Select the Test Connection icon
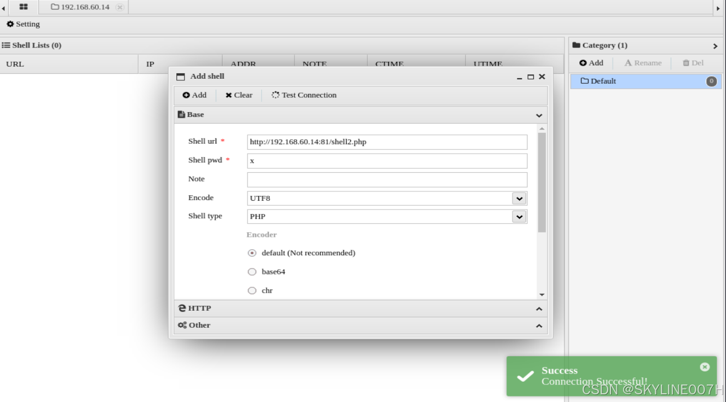The height and width of the screenshot is (402, 726). click(x=275, y=95)
